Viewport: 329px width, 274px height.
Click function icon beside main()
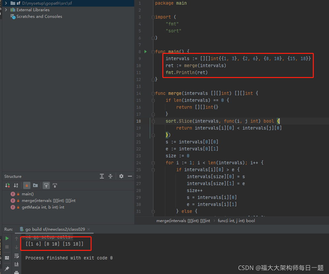[x=13, y=194]
